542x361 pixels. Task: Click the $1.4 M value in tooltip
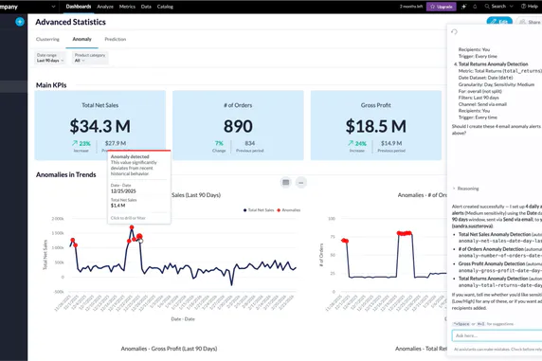click(x=117, y=206)
